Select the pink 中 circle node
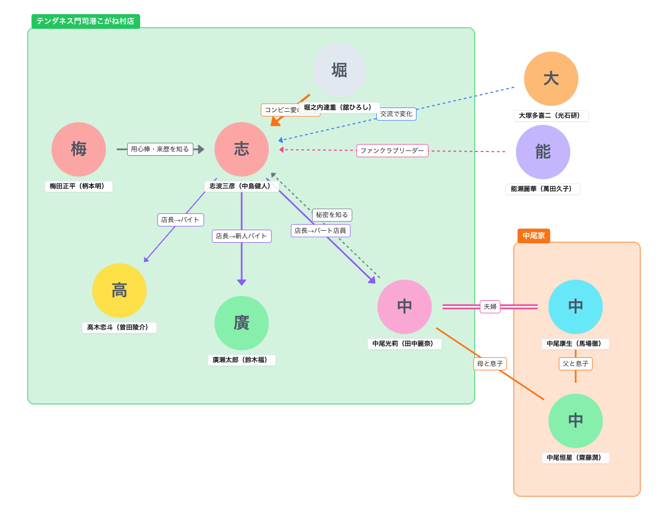668x524 pixels. click(405, 307)
